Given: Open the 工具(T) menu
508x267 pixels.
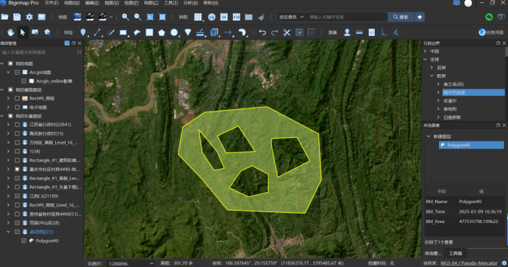Looking at the screenshot, I should point(171,3).
